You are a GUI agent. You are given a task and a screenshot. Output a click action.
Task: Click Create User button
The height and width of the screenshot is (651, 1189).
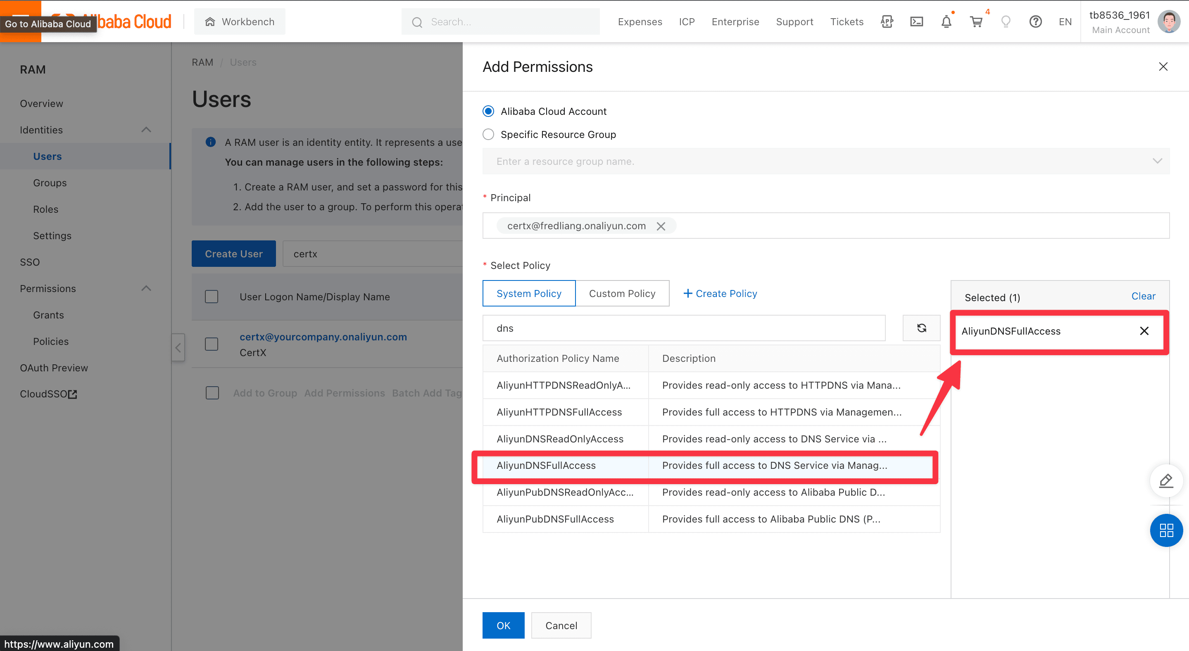pos(233,254)
